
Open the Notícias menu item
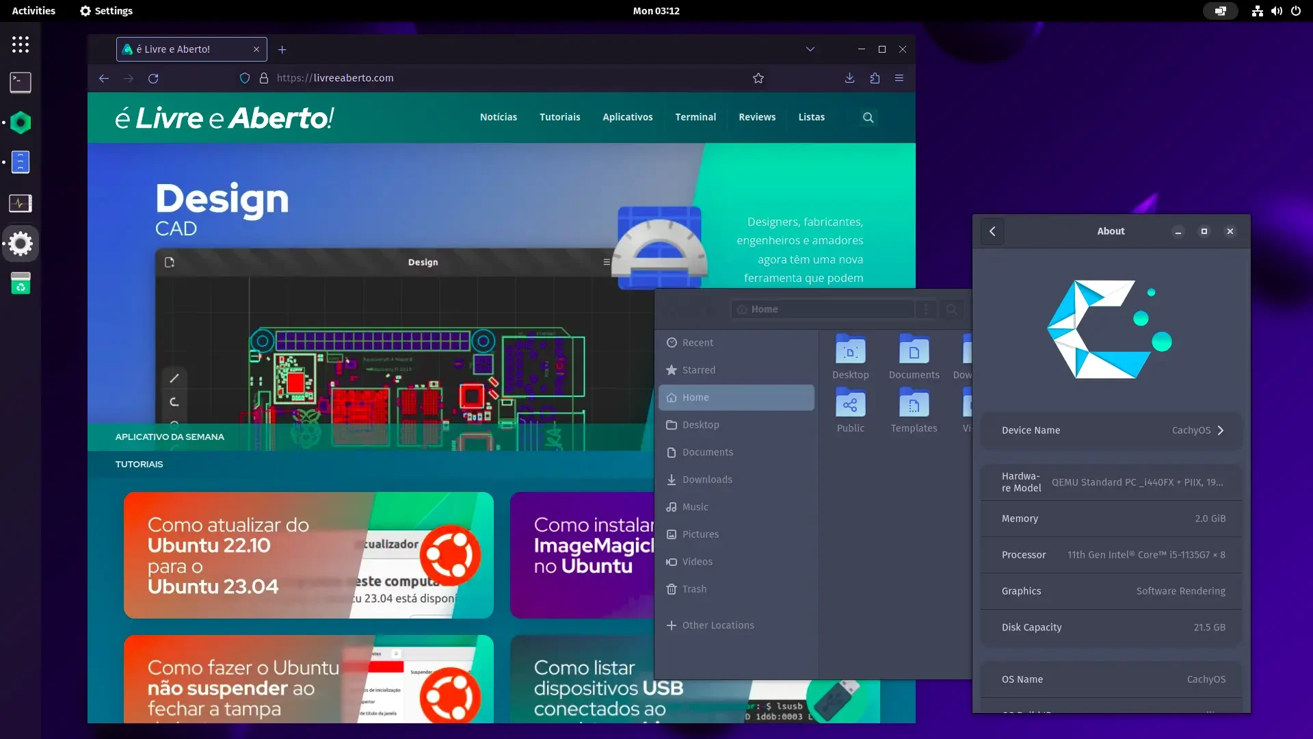click(499, 117)
